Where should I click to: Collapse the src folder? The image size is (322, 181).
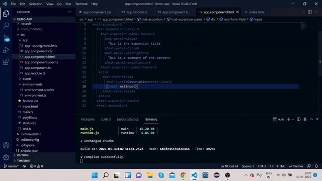click(x=44, y=35)
